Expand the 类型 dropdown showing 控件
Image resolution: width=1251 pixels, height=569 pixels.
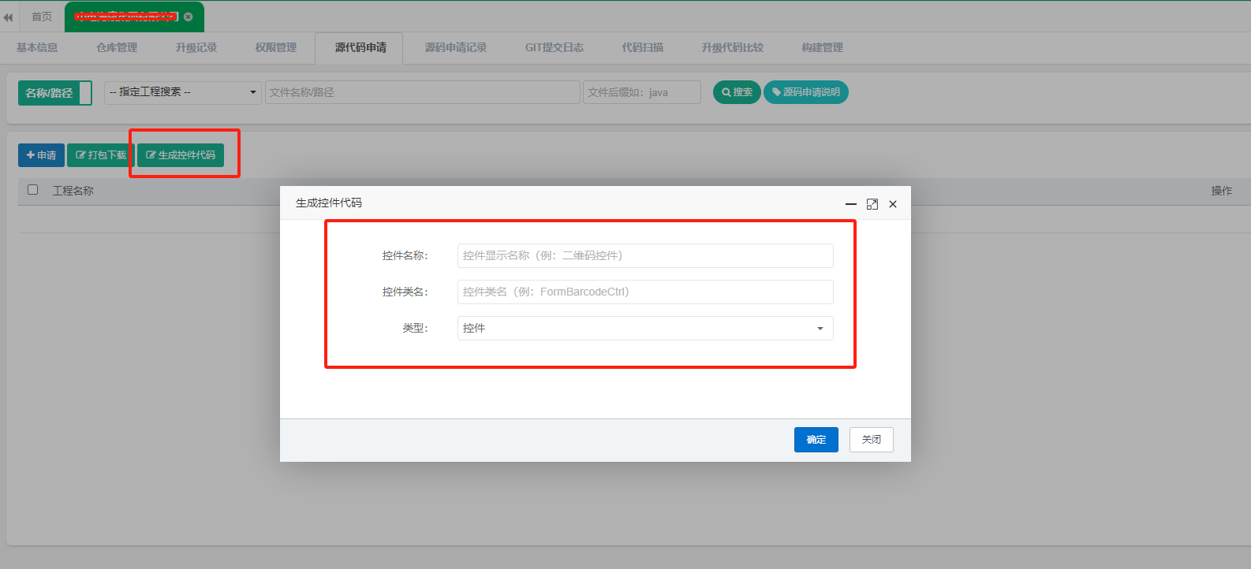[x=645, y=329]
